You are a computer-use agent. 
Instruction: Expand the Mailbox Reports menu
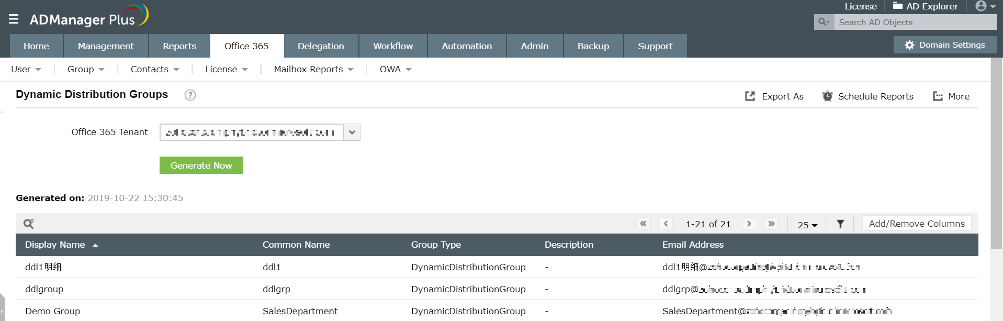click(x=313, y=69)
